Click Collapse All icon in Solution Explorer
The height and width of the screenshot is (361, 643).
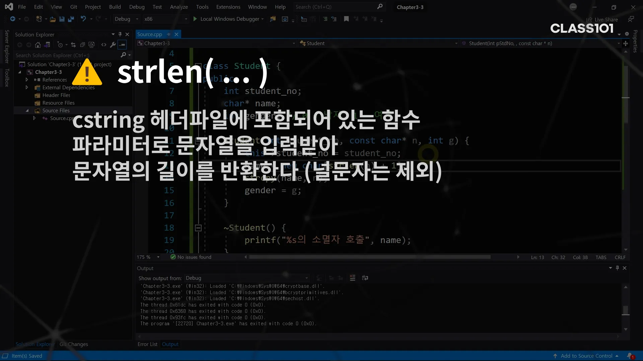coord(82,45)
